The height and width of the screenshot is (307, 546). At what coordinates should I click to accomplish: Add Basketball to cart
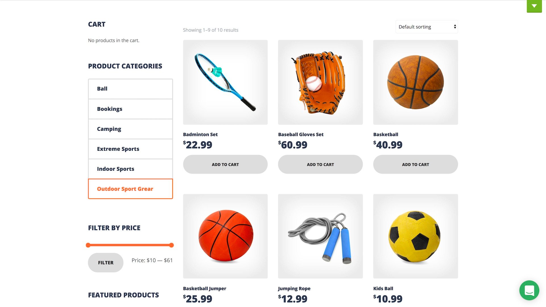point(415,164)
